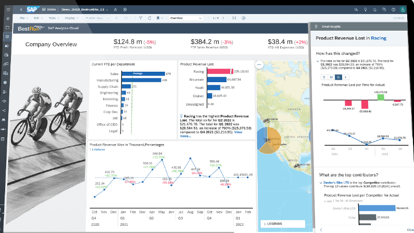
Task: Select the green +25,373.58 variance bar
Action: pos(381,97)
